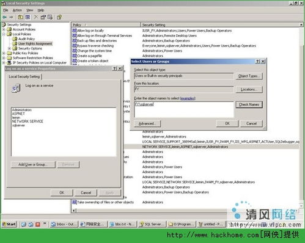Expand the Account Policies tree node

(x=4, y=29)
